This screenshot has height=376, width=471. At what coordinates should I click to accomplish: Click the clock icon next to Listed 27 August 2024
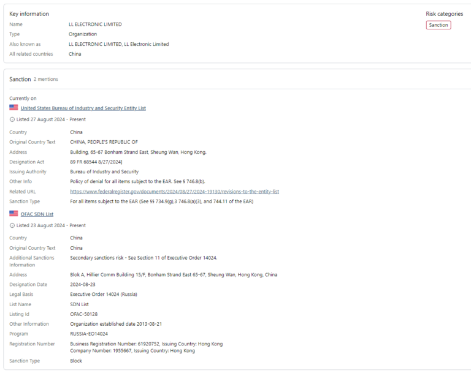tap(12, 119)
